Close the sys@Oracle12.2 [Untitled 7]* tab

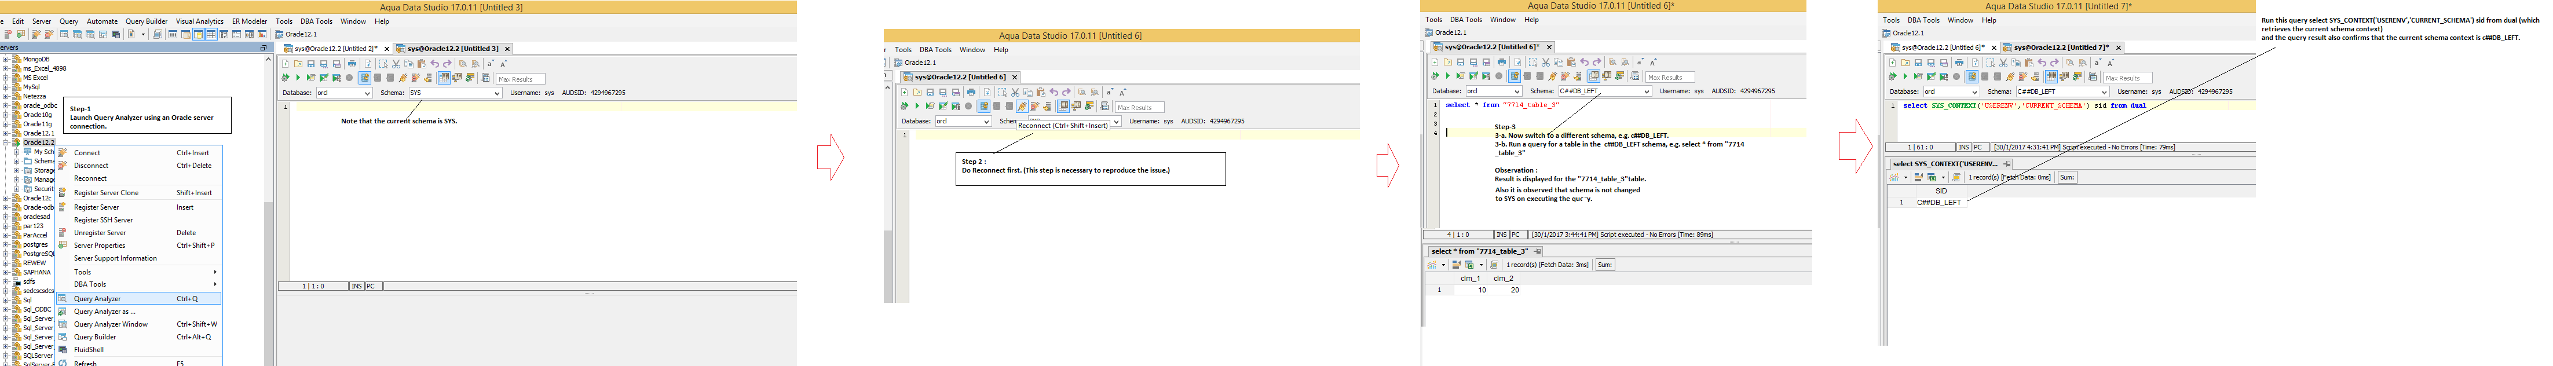(x=2119, y=46)
